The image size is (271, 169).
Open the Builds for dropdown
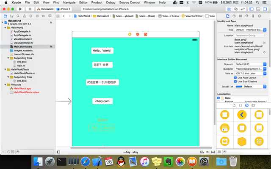tap(250, 69)
